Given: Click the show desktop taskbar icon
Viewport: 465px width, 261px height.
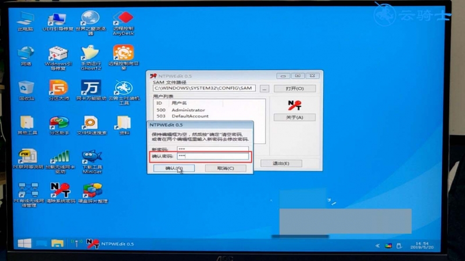Looking at the screenshot, I should coord(41,244).
